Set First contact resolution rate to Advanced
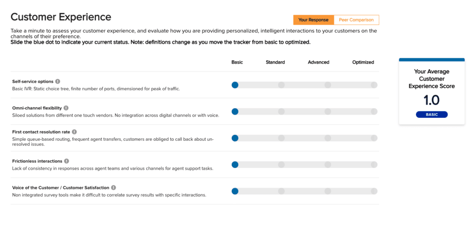 point(327,138)
